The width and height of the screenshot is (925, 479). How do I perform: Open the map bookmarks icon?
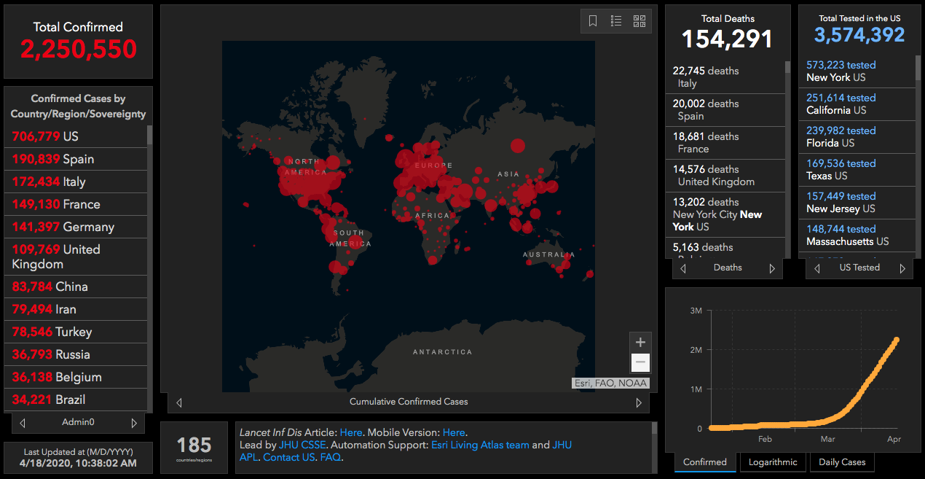click(593, 21)
